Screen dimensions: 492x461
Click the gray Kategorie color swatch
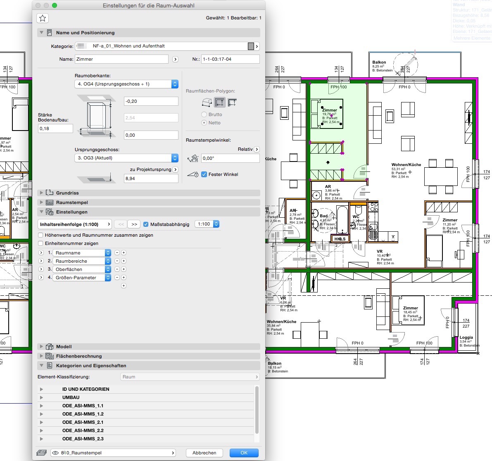pos(251,46)
